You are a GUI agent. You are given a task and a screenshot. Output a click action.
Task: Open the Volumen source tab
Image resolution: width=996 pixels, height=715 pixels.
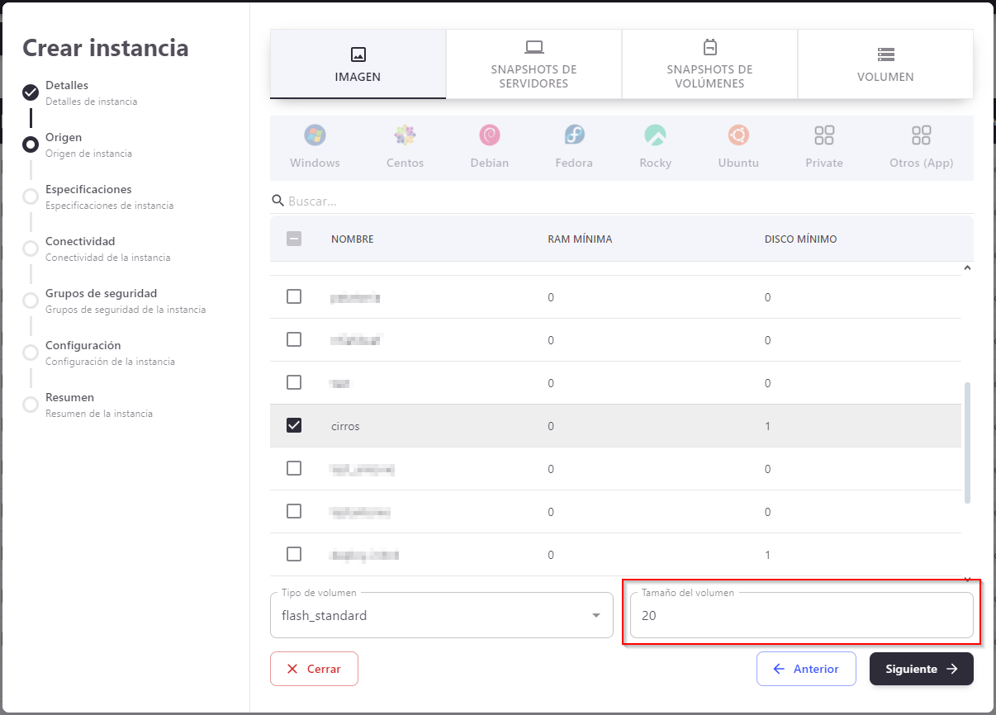pyautogui.click(x=885, y=64)
